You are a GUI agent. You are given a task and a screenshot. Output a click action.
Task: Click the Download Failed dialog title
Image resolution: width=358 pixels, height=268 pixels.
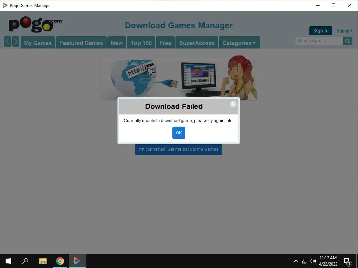click(x=174, y=106)
